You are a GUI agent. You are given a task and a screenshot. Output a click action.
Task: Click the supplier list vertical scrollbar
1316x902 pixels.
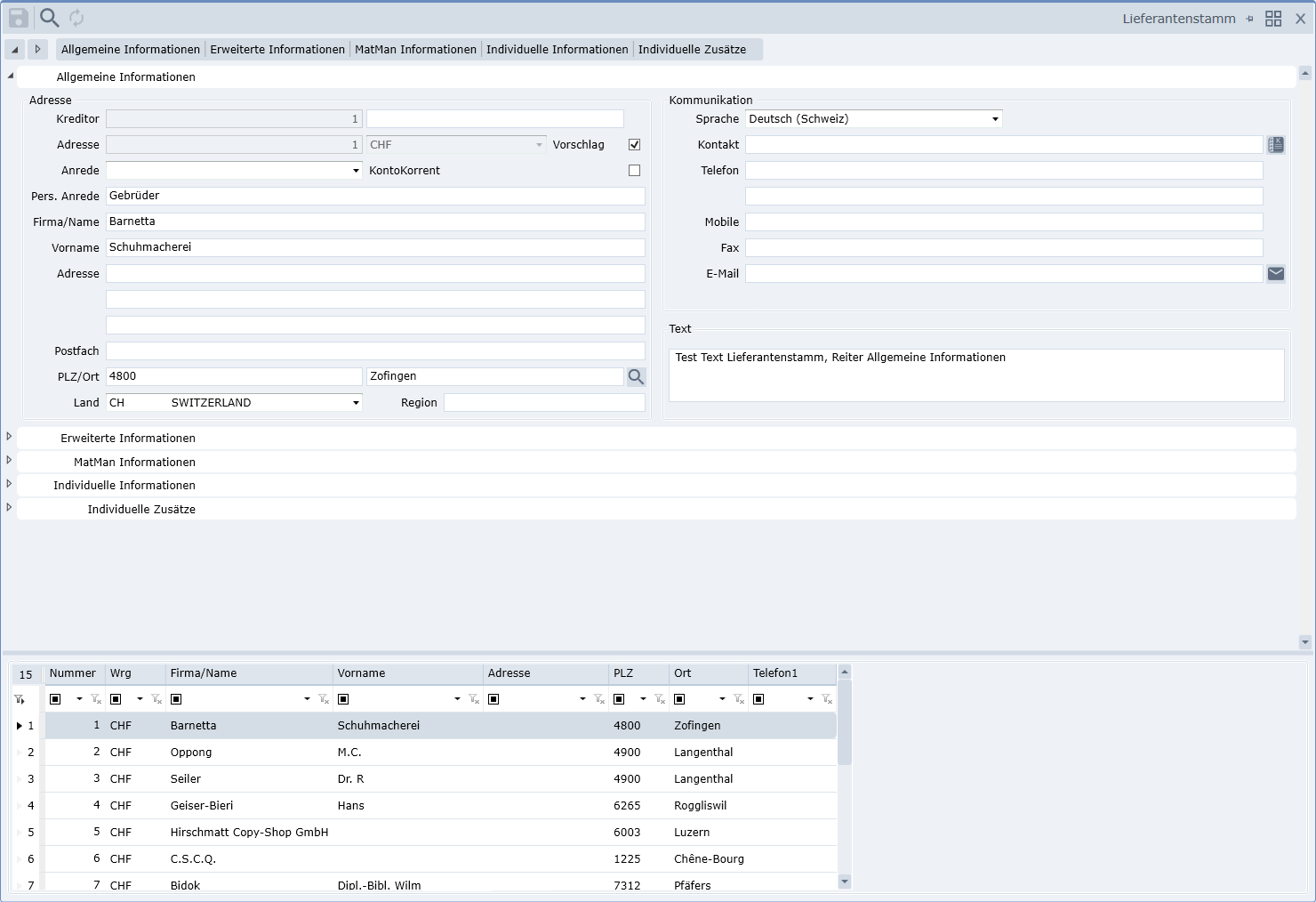click(x=845, y=774)
